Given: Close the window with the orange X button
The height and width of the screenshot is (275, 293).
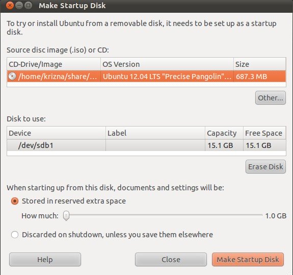Looking at the screenshot, I should click(10, 6).
